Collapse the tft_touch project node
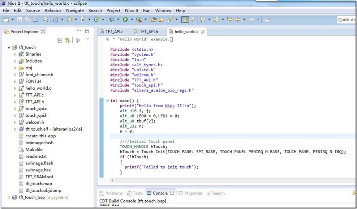Image resolution: width=357 pixels, height=209 pixels. [9, 47]
